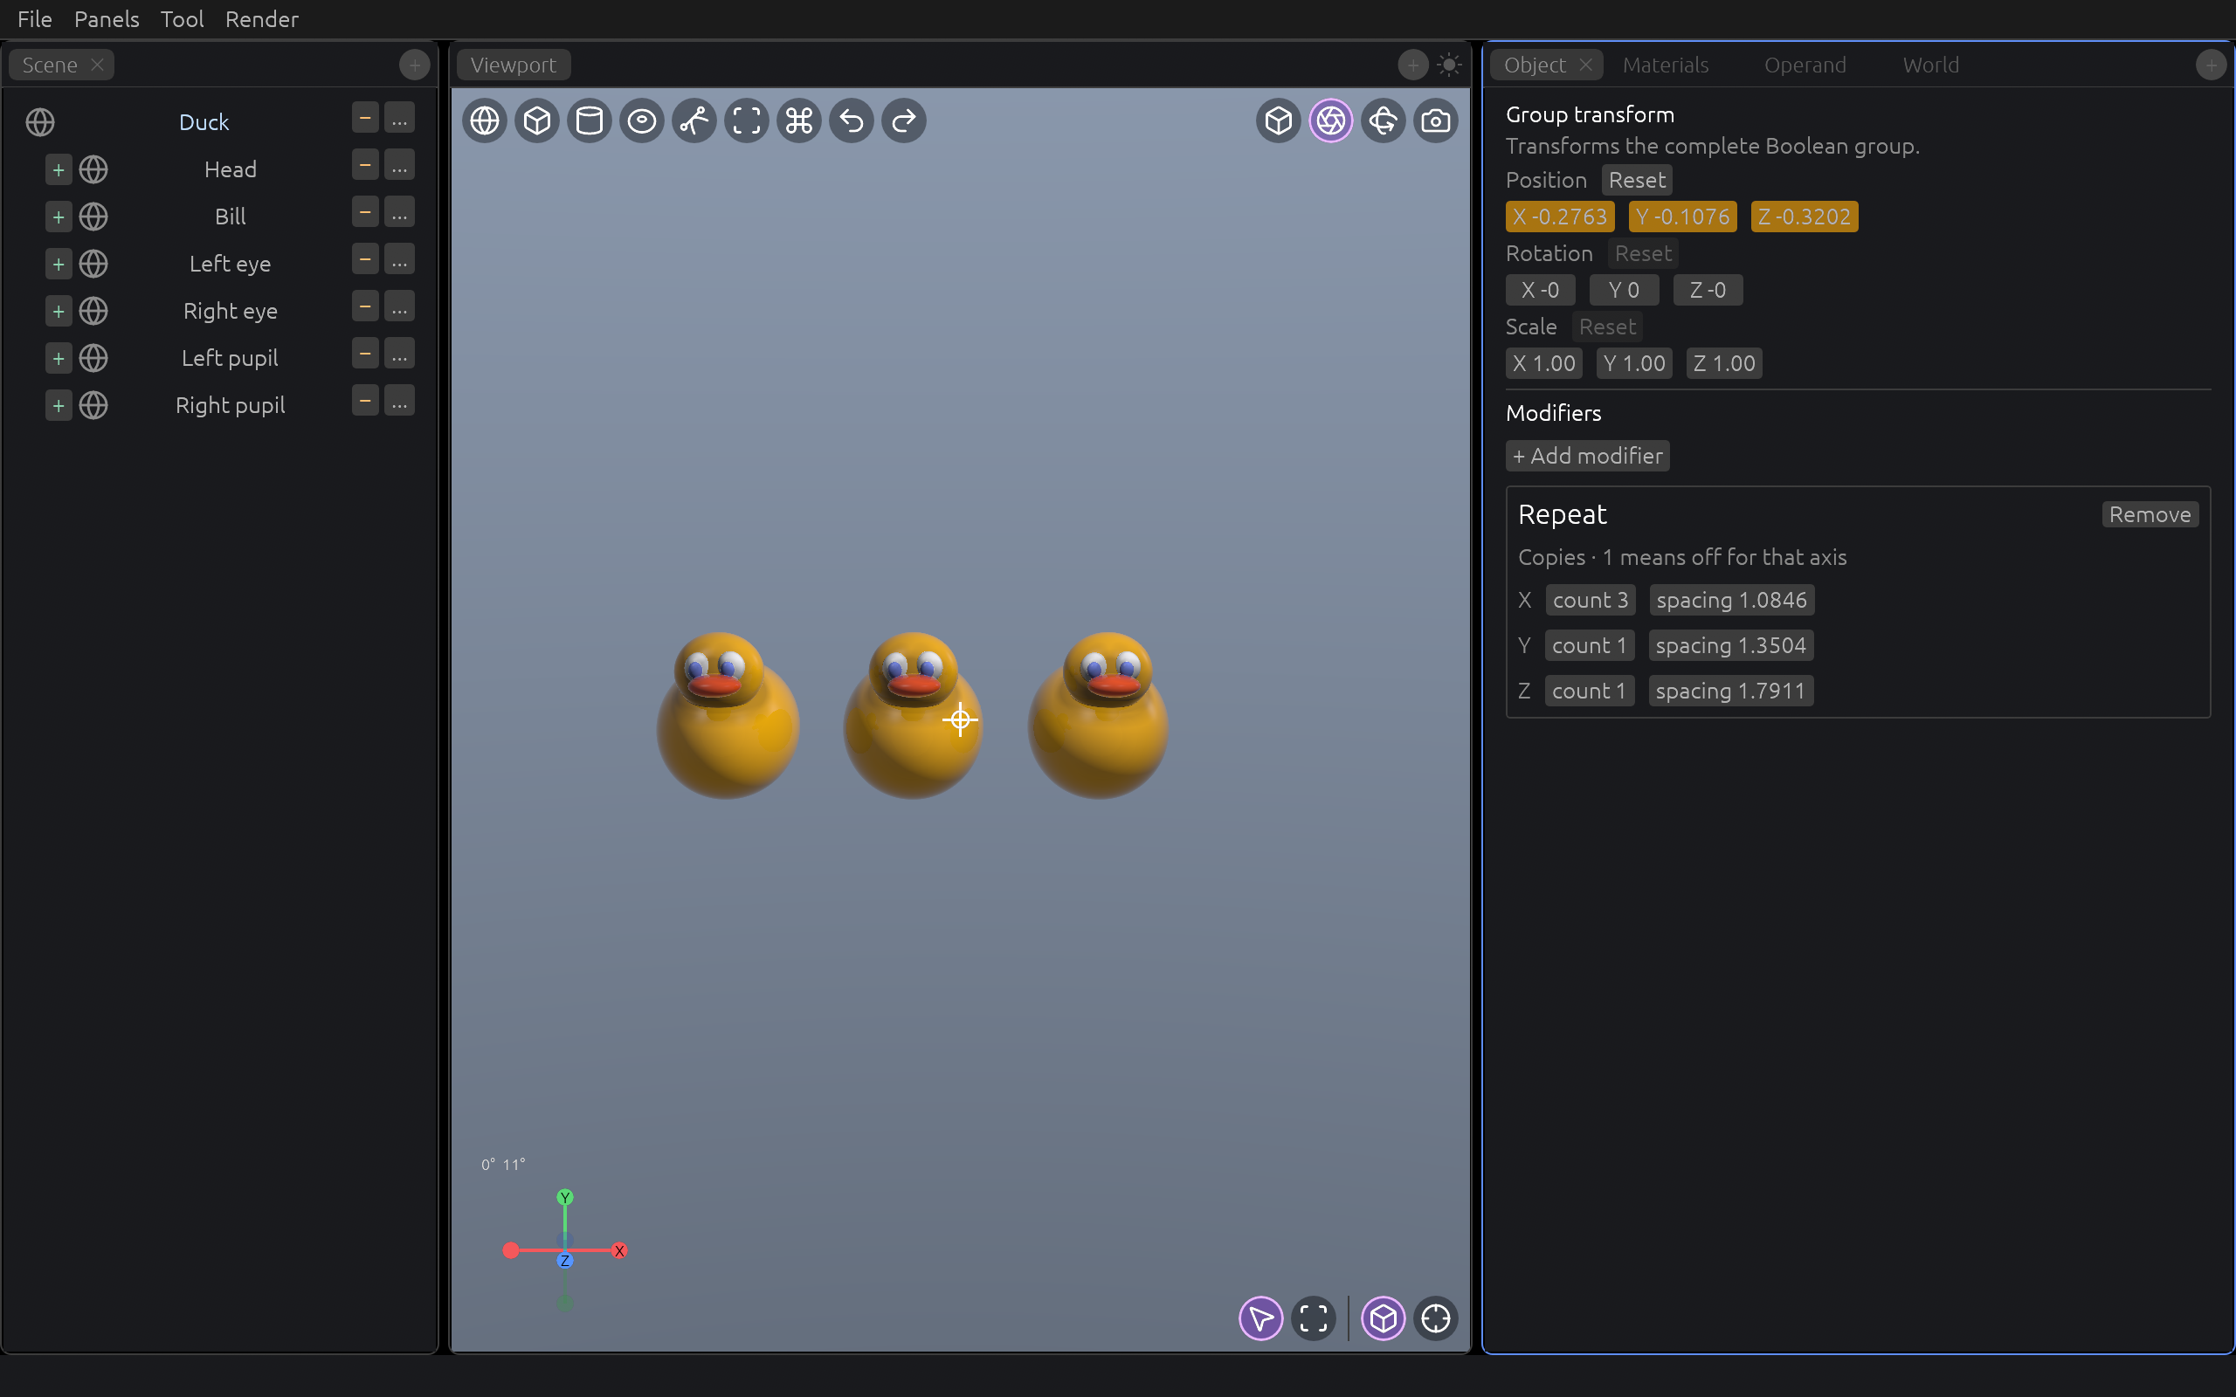Select the Duck group in scene tree

pos(204,122)
